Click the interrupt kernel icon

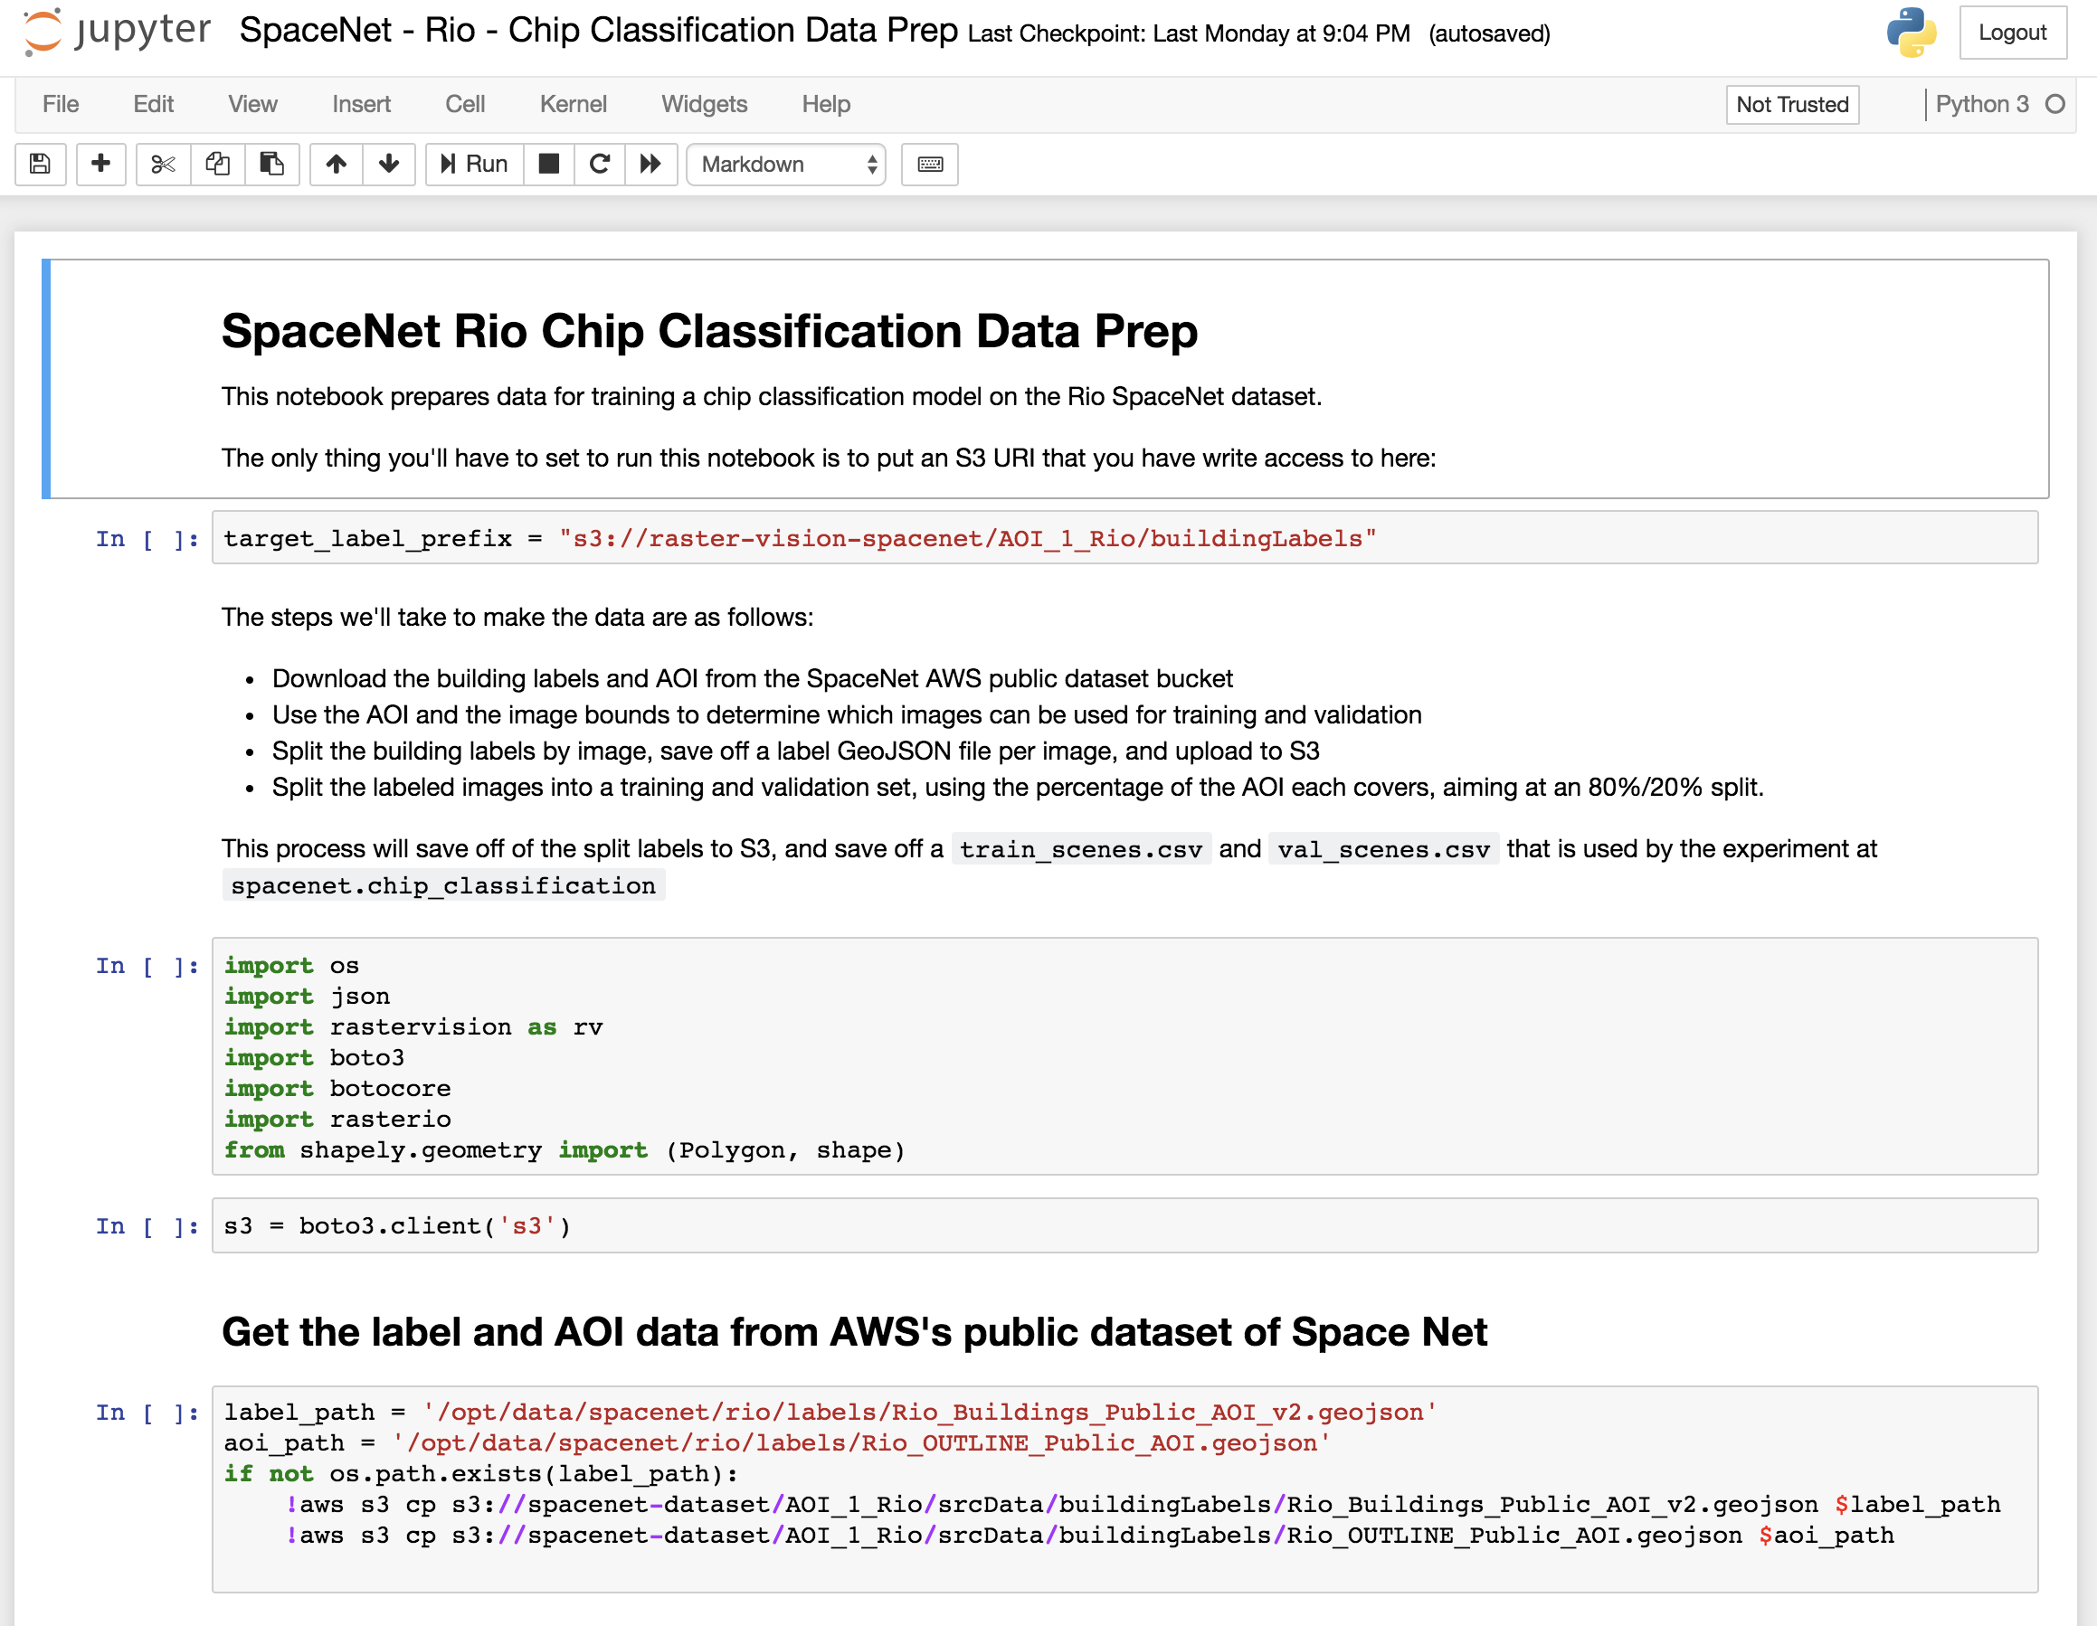(546, 165)
